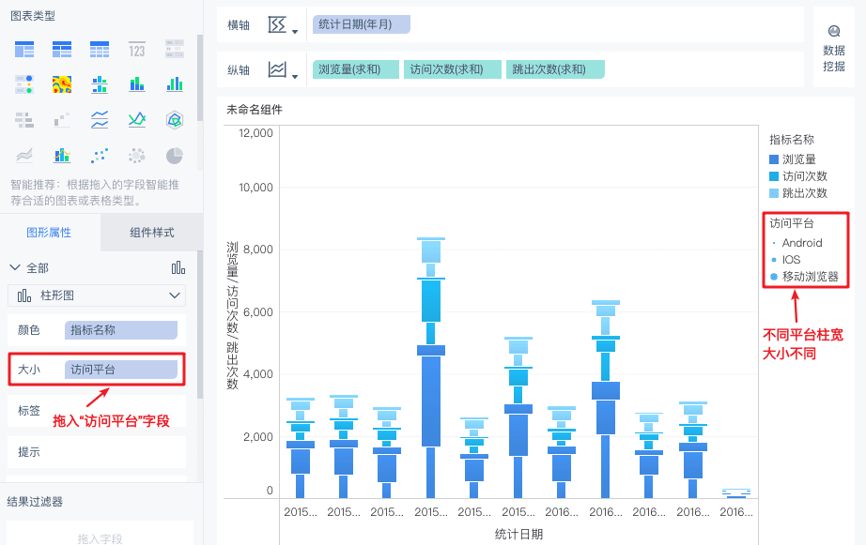Screen dimensions: 866x545
Task: Select the partitioned line chart type
Action: [x=100, y=120]
